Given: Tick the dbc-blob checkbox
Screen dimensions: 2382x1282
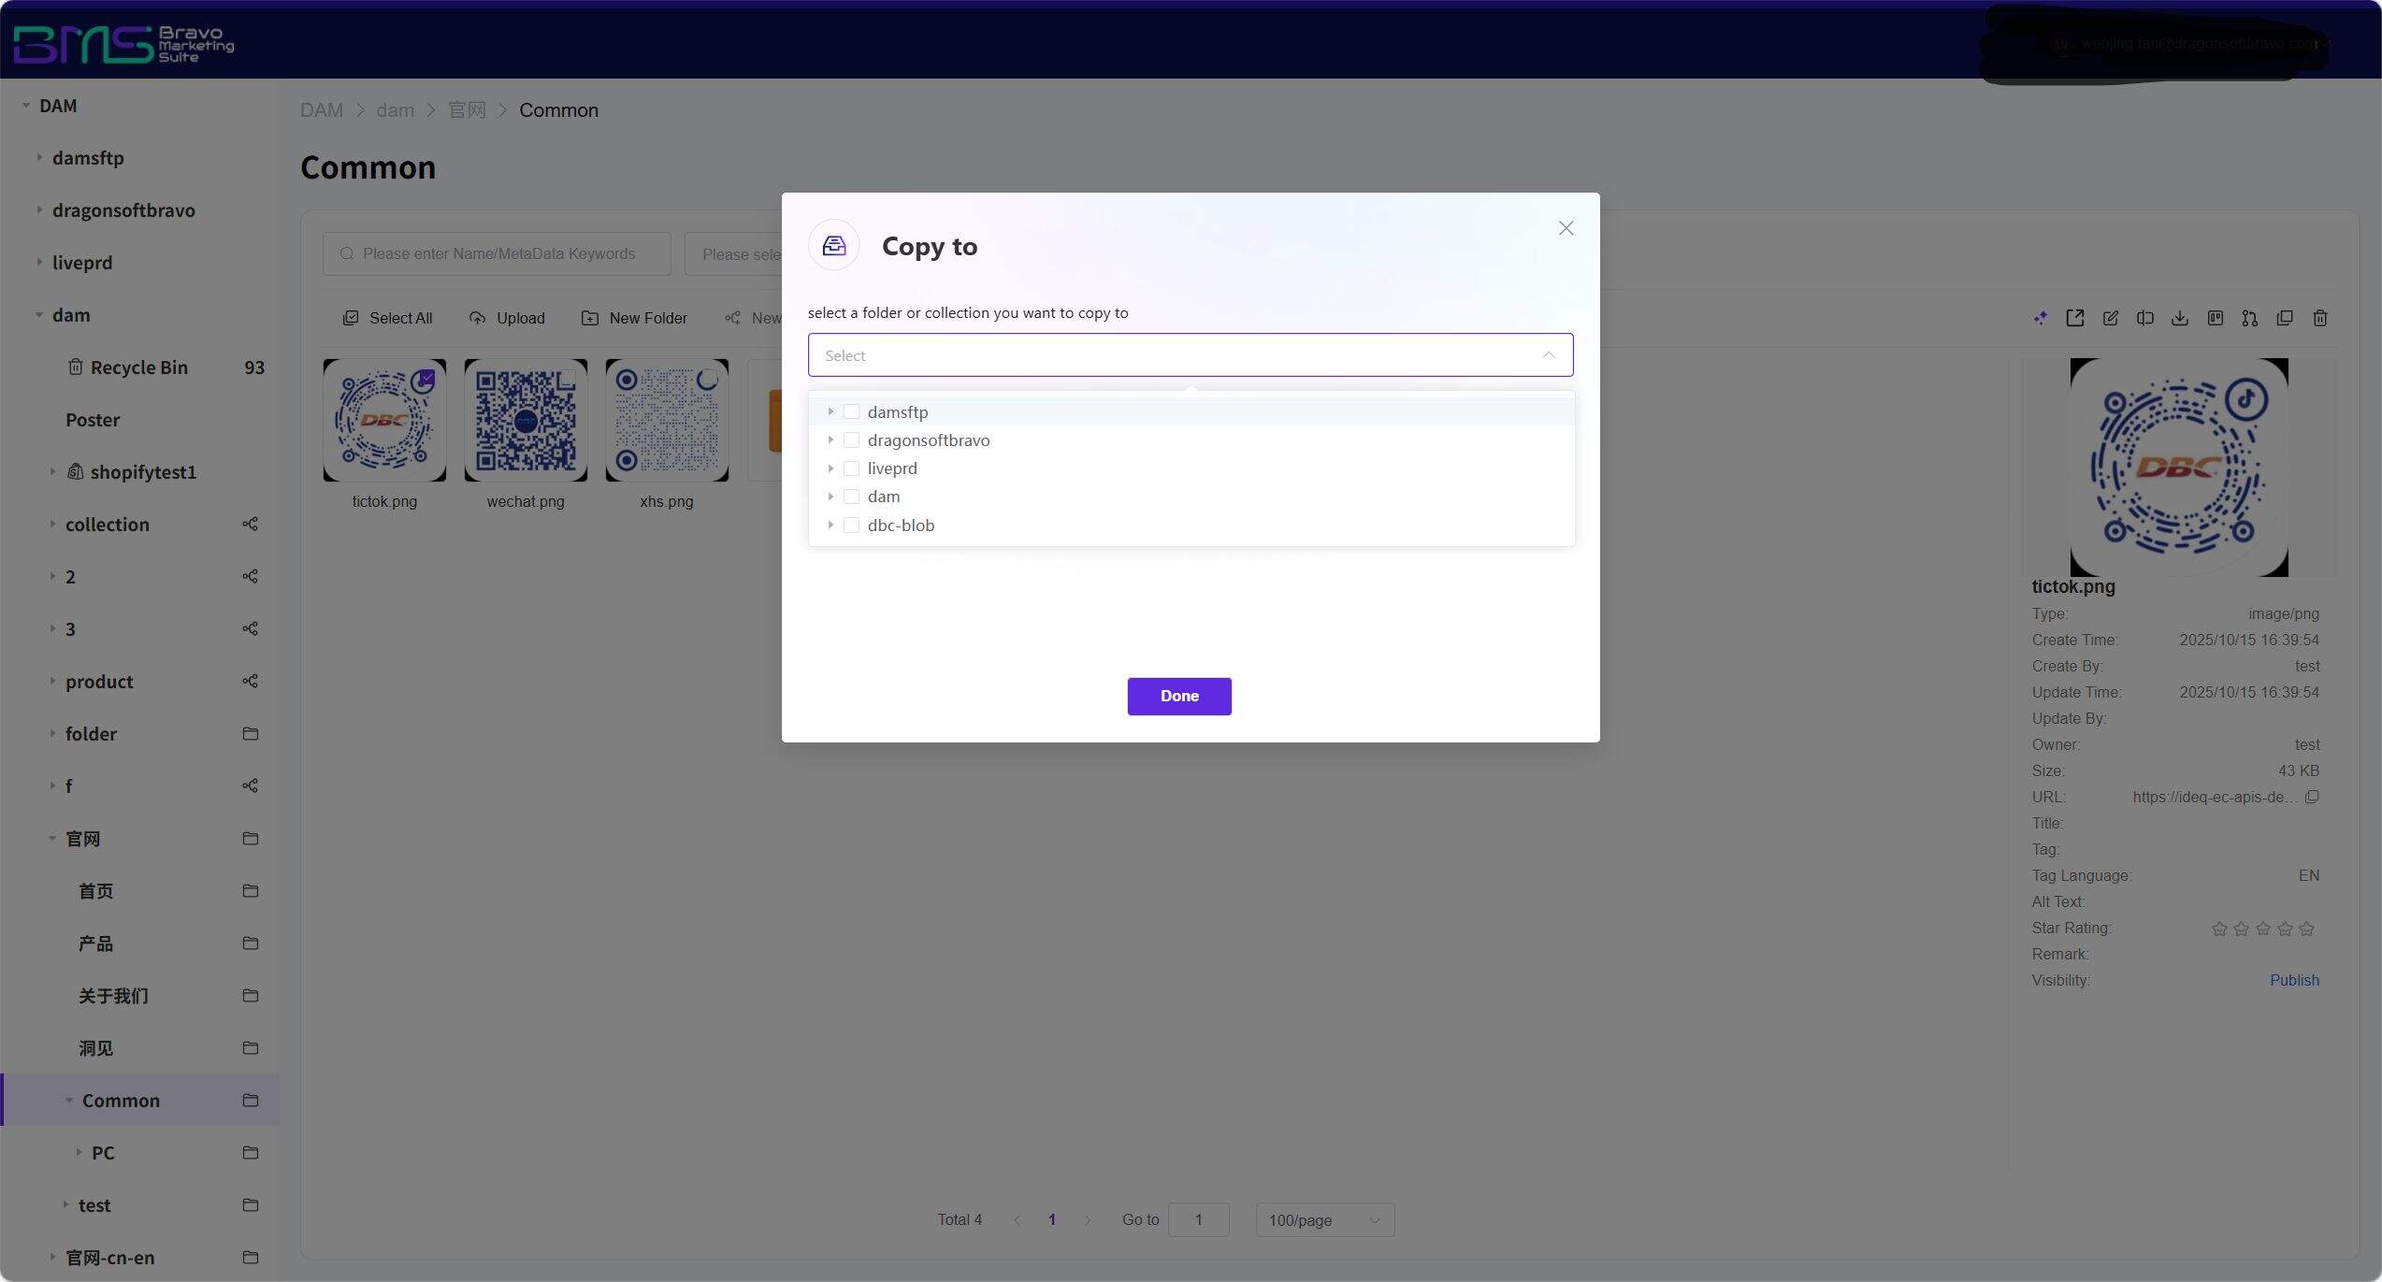Looking at the screenshot, I should pos(851,526).
